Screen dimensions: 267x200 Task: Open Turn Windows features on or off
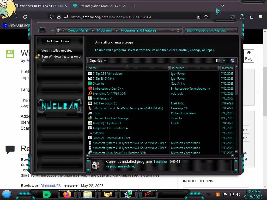pos(61,58)
